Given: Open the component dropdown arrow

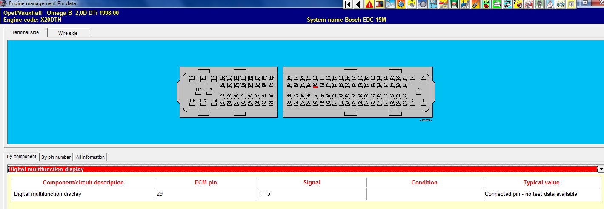Looking at the screenshot, I should pos(601,169).
